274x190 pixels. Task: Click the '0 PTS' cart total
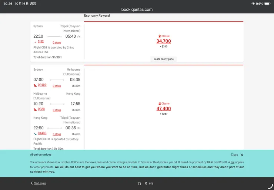[149, 183]
